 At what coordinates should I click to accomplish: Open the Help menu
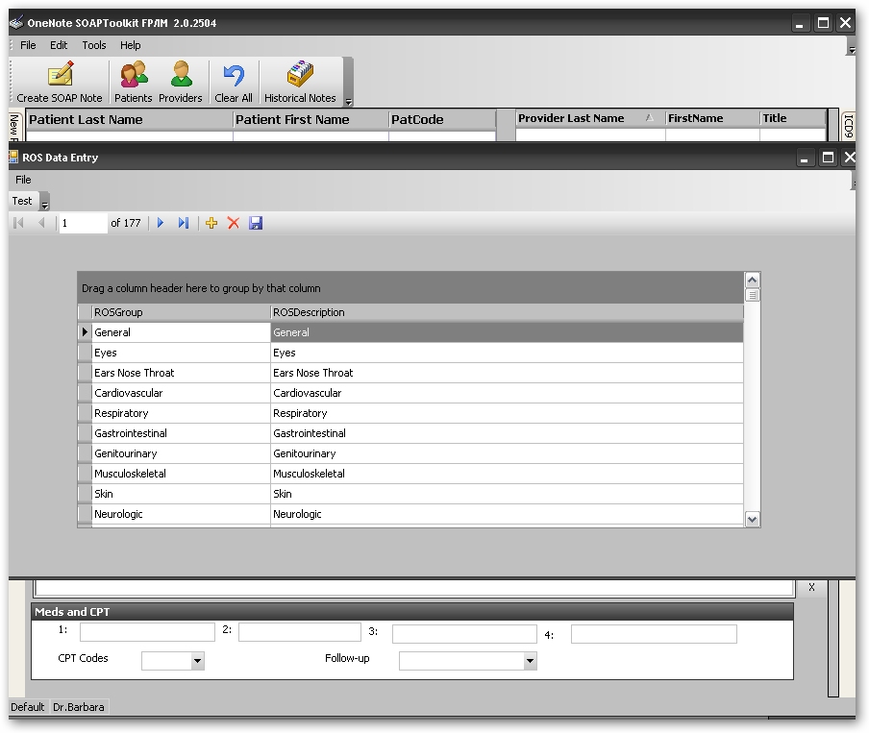point(130,45)
